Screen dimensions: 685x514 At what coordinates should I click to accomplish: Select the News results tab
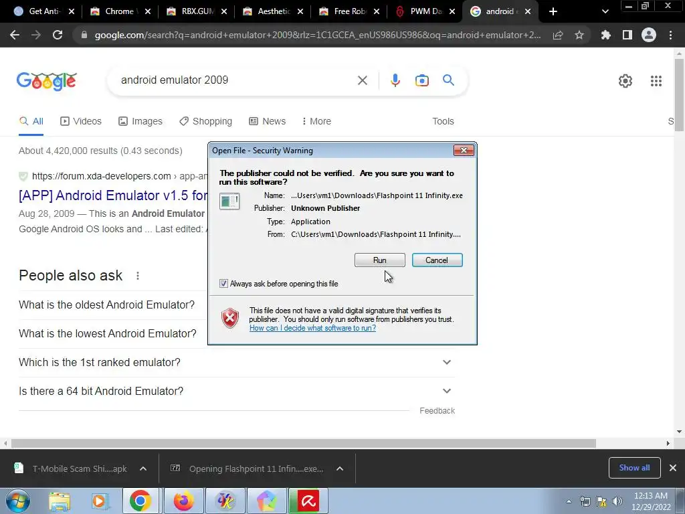click(x=268, y=121)
